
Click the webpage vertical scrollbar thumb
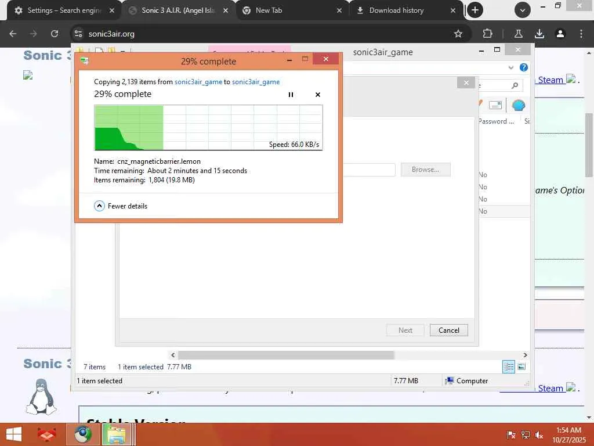click(x=589, y=145)
